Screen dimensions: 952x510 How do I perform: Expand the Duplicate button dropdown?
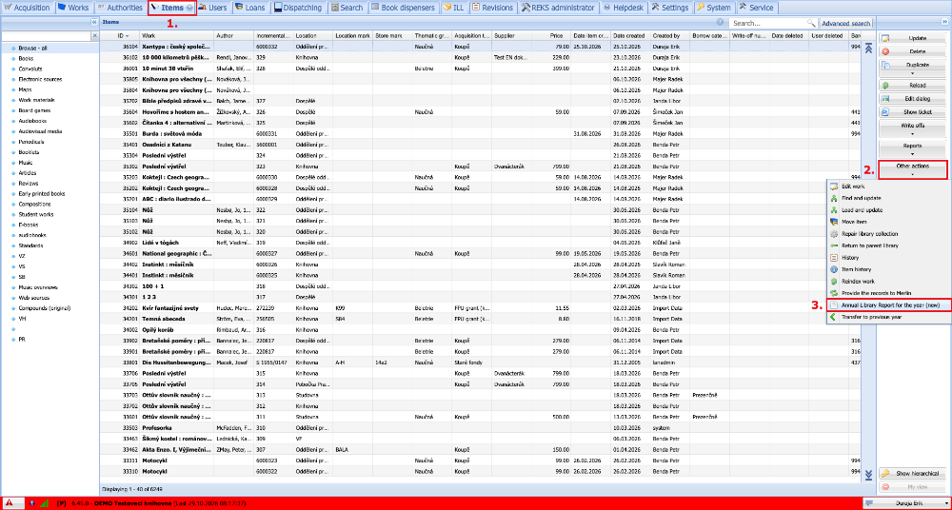click(x=913, y=73)
